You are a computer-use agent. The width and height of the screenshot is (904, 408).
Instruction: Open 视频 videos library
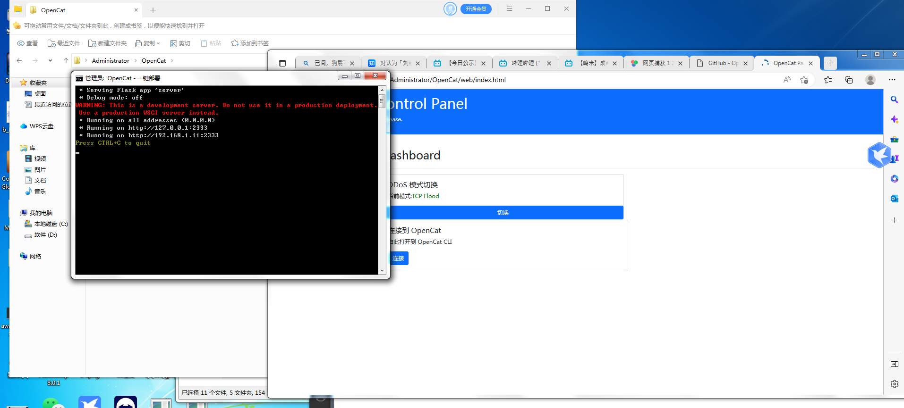[40, 158]
